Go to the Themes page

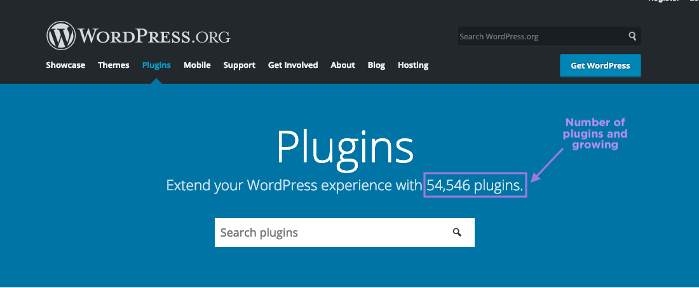click(x=114, y=65)
